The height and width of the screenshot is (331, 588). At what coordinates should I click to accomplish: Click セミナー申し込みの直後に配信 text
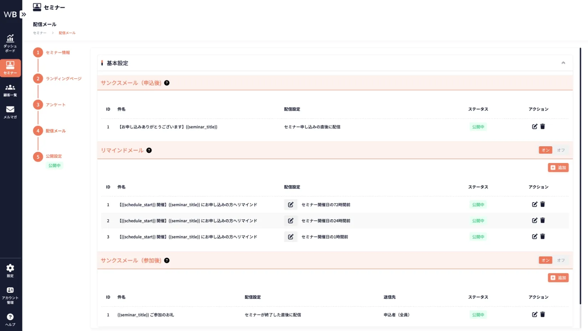pyautogui.click(x=312, y=127)
